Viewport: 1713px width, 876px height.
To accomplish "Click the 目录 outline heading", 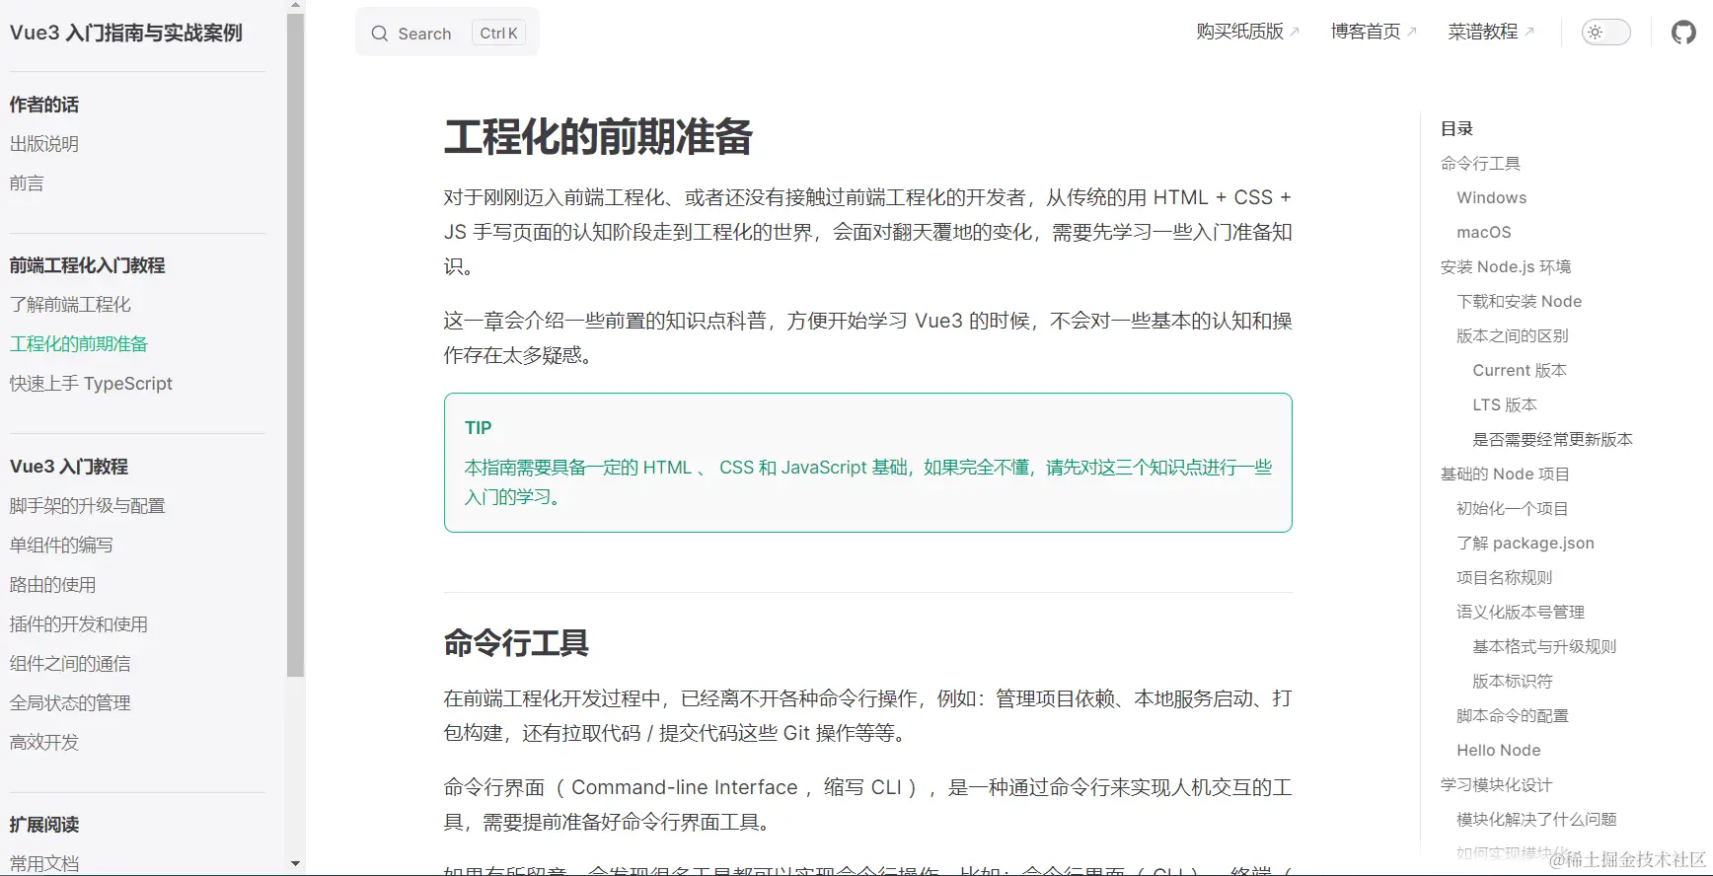I will click(1456, 129).
